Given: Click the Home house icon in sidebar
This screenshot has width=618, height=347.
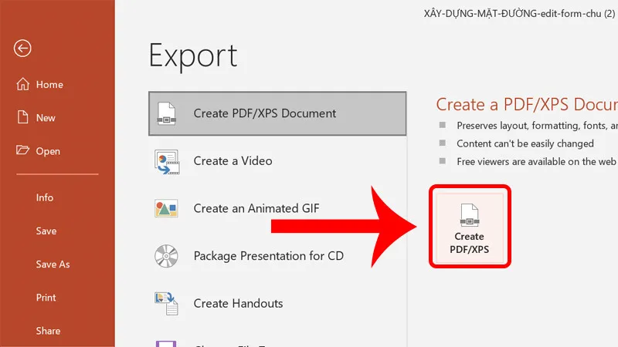Looking at the screenshot, I should pos(22,85).
